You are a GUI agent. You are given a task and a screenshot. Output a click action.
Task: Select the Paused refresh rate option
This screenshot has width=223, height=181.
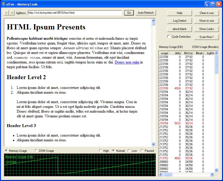point(142,151)
